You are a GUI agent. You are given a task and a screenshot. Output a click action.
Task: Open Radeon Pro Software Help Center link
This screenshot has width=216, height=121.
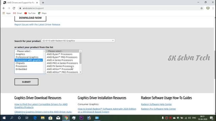pyautogui.click(x=158, y=109)
